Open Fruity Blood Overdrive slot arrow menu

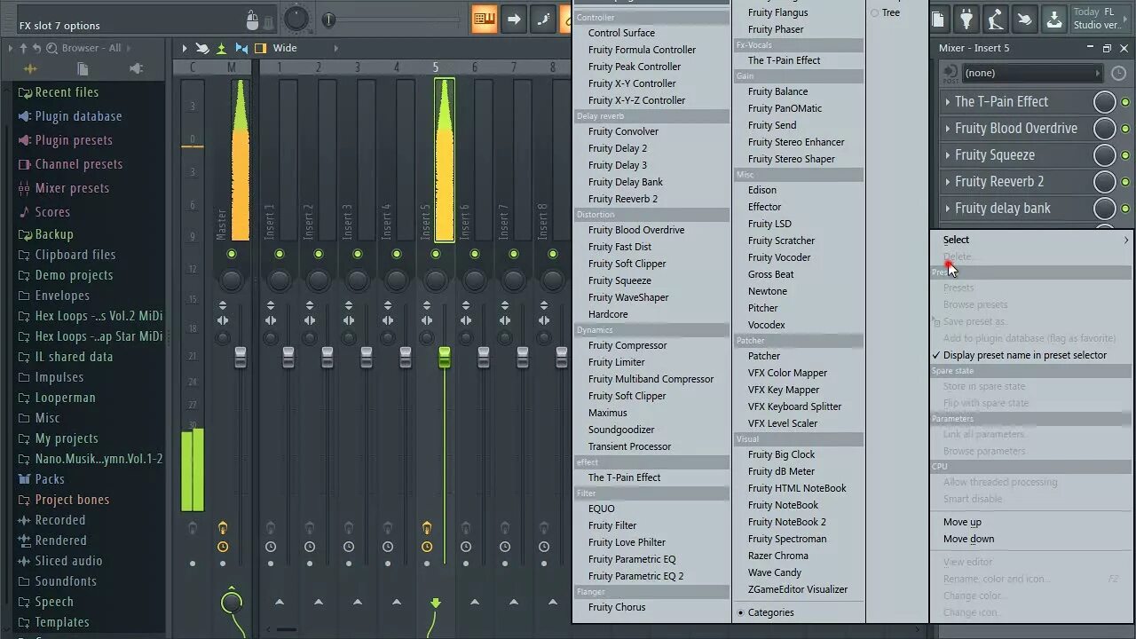click(x=948, y=129)
